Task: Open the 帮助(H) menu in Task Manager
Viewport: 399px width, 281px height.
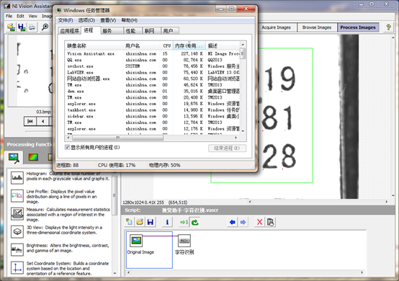Action: [130, 20]
